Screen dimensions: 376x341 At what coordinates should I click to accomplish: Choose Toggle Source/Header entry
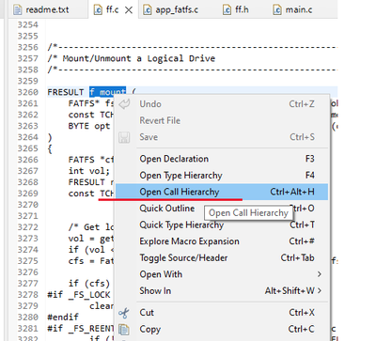pyautogui.click(x=222, y=258)
